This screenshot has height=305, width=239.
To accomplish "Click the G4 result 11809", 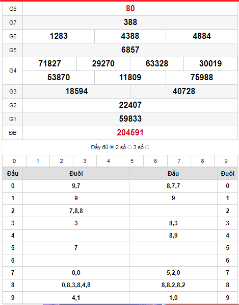I will [x=130, y=78].
